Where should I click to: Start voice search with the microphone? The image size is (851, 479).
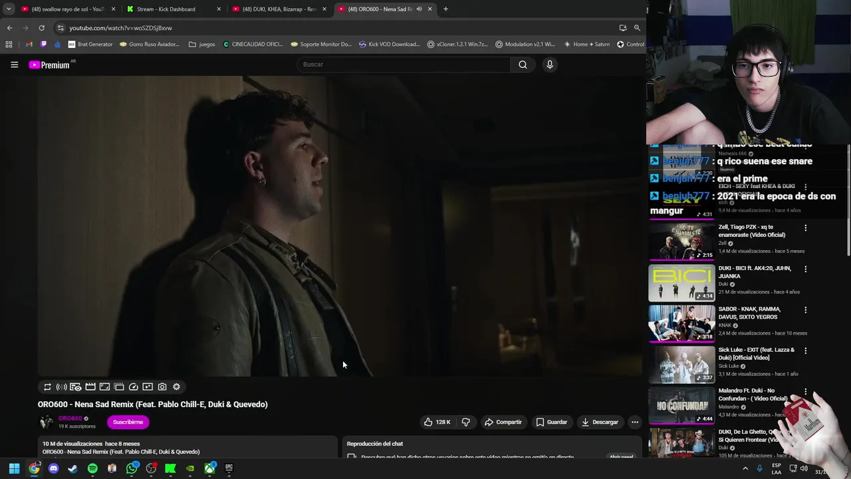click(550, 65)
